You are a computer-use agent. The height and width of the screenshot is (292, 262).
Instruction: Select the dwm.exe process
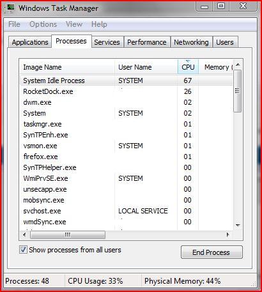click(127, 102)
